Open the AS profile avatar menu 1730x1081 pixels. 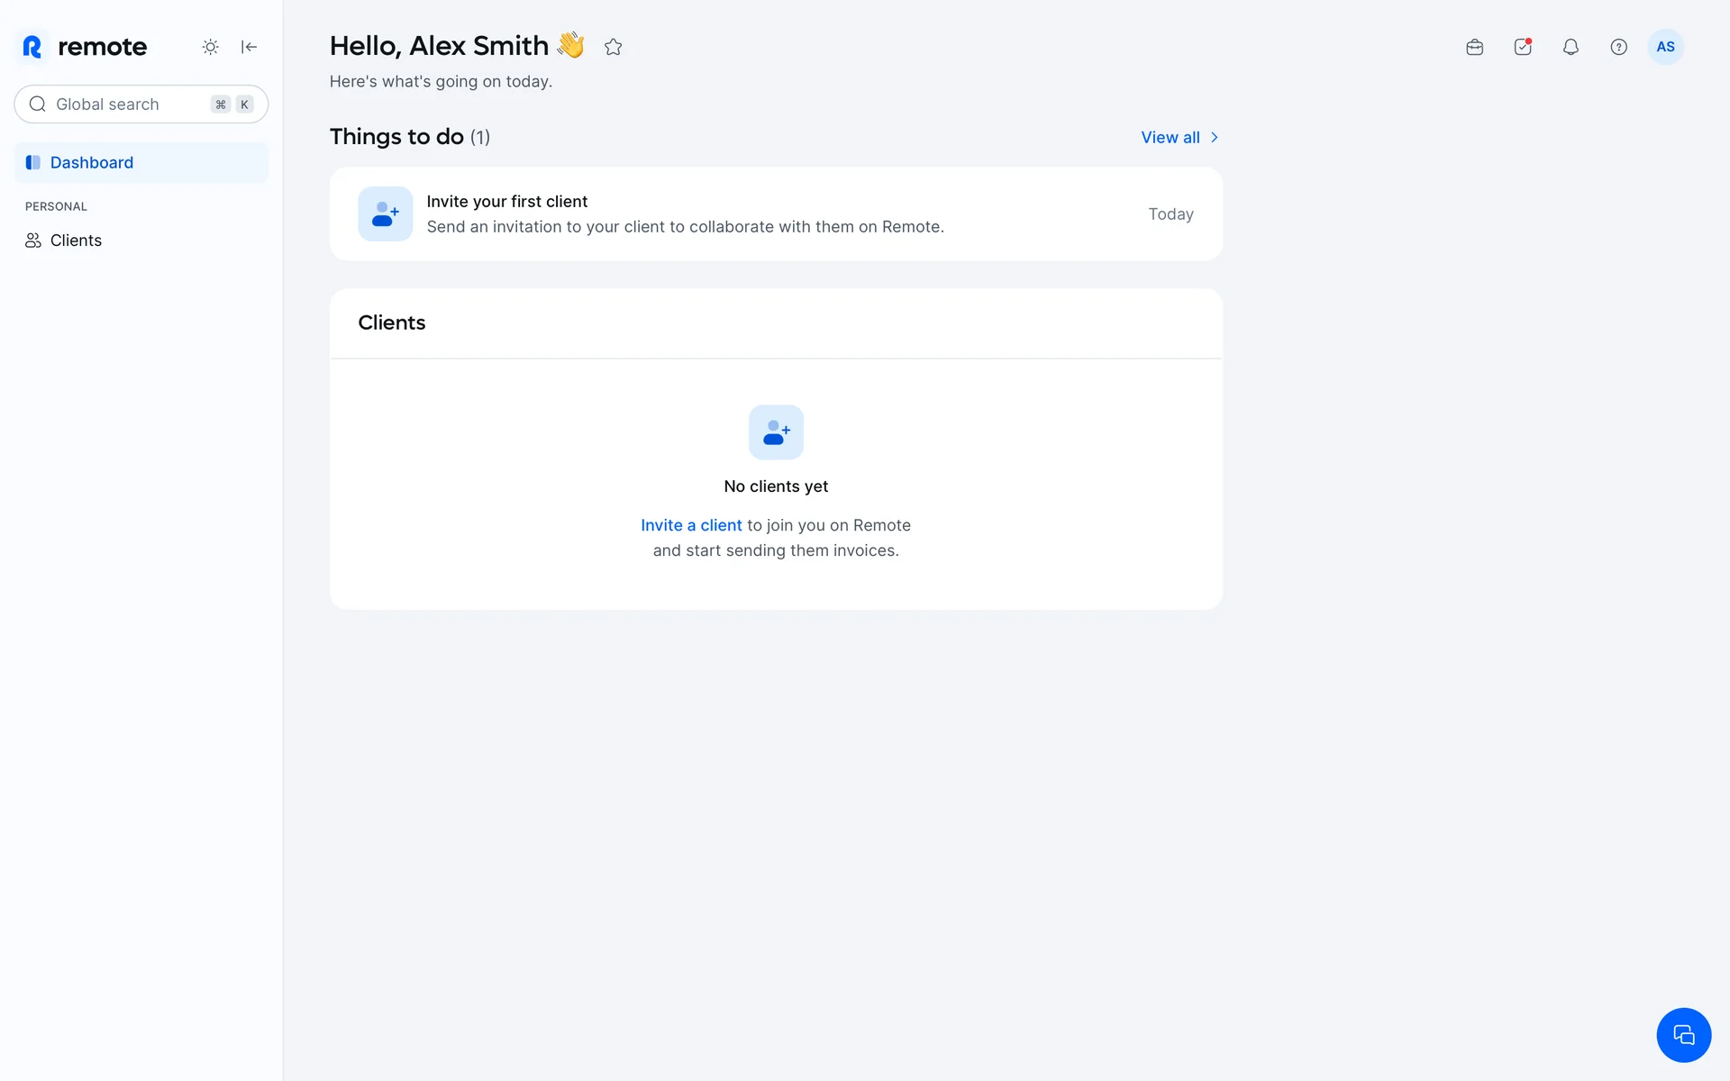coord(1665,47)
